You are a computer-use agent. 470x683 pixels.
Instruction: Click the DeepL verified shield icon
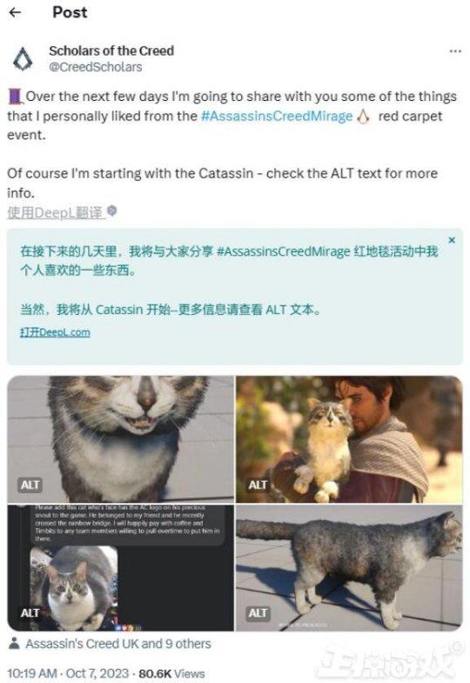click(x=112, y=211)
